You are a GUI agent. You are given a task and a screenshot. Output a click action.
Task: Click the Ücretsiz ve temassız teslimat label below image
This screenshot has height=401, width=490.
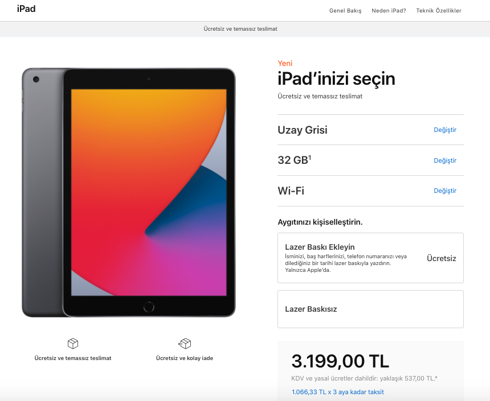coord(73,358)
